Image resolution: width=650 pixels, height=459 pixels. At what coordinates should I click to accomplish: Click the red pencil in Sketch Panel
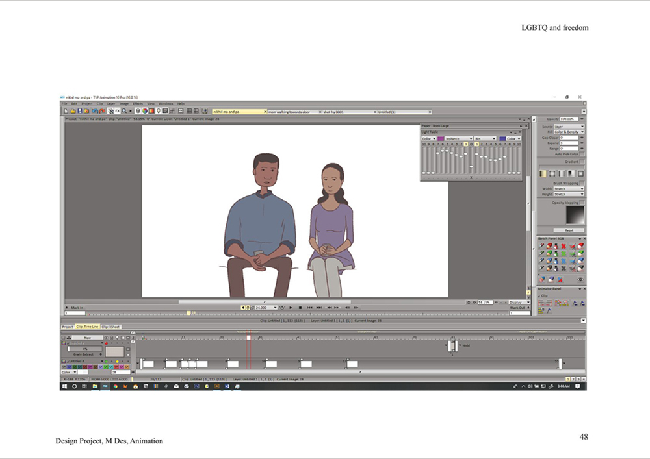[549, 246]
